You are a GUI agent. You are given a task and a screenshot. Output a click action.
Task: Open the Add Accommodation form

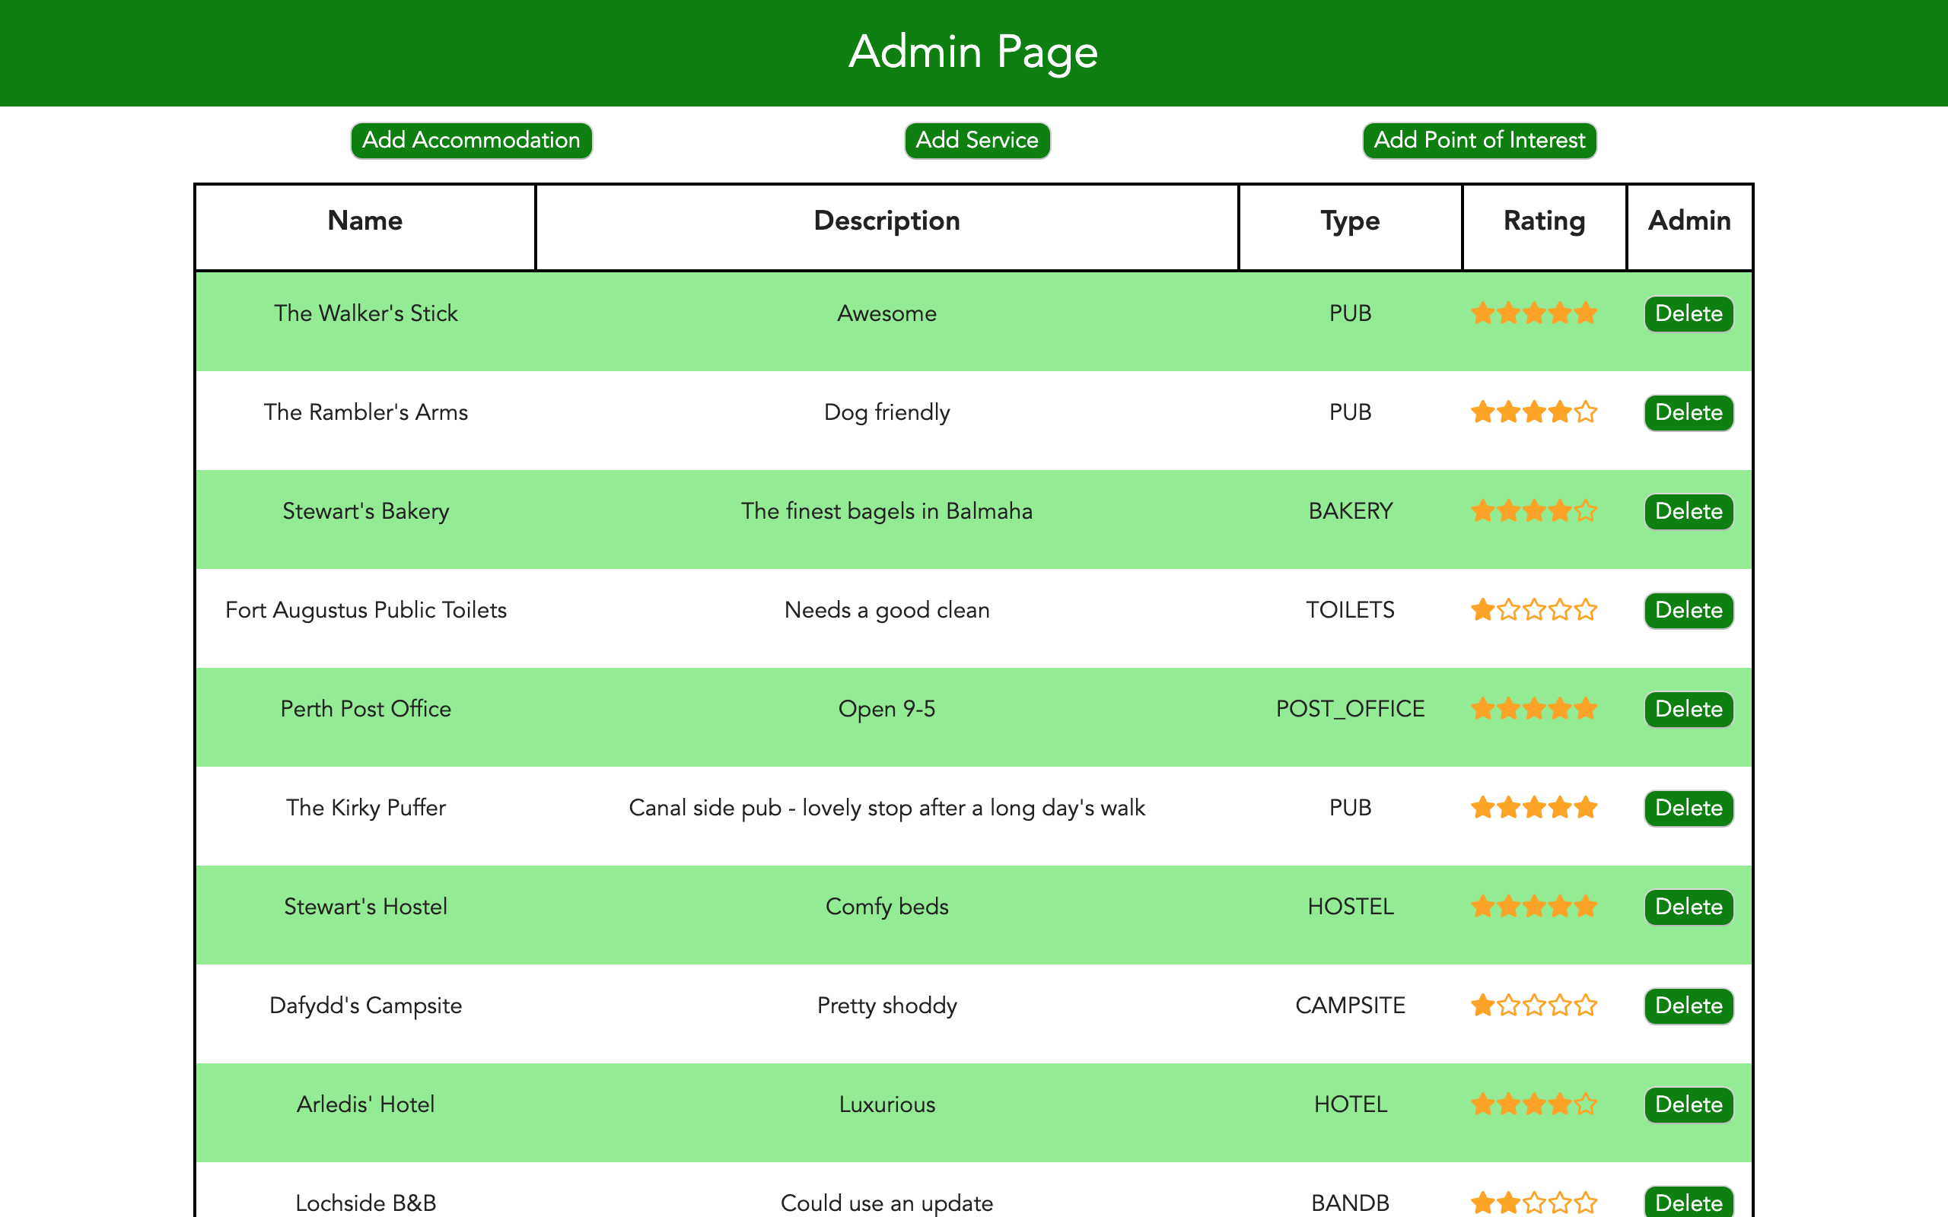[471, 140]
